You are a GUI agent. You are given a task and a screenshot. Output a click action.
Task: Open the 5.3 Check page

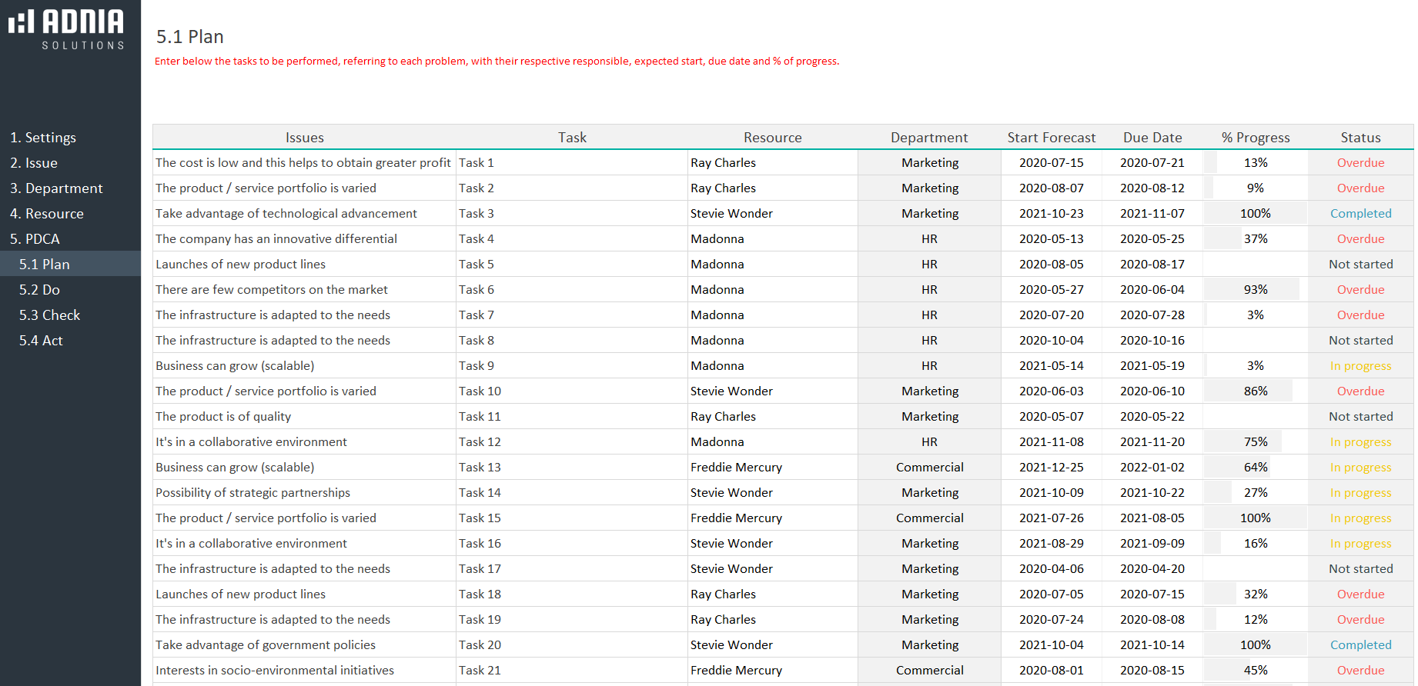49,315
